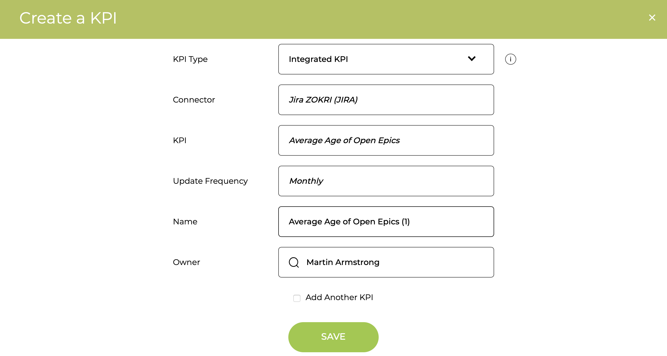The width and height of the screenshot is (667, 356).
Task: Click the Owner field Martin Armstrong
Action: (x=386, y=262)
